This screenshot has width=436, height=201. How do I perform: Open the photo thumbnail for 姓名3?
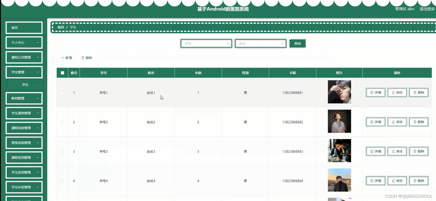[x=339, y=151]
